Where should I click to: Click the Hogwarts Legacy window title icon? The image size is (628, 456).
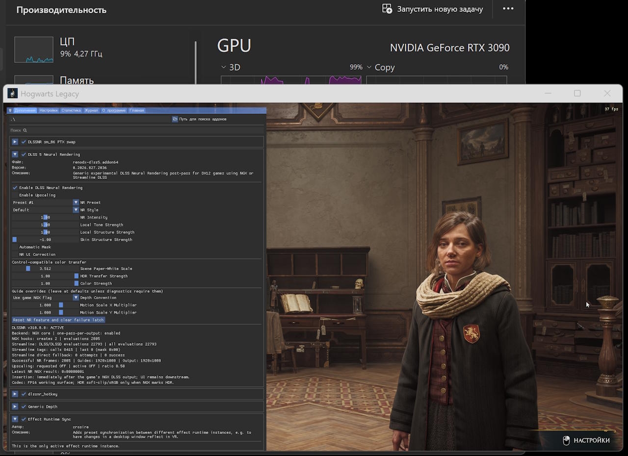click(13, 94)
